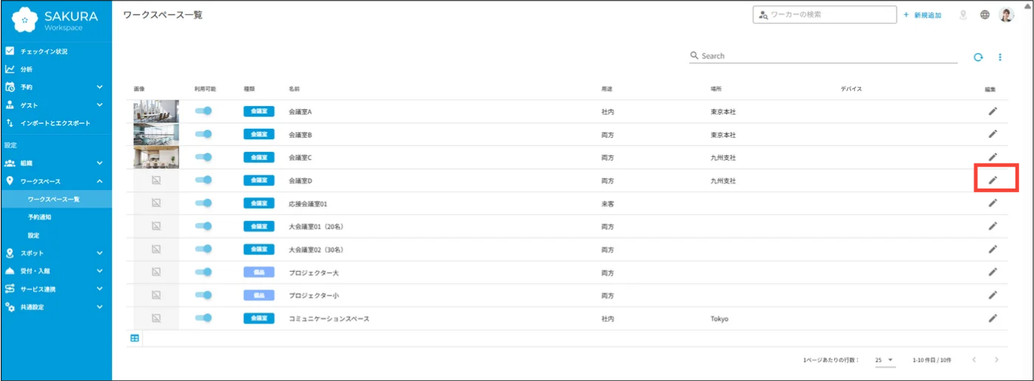Image resolution: width=1034 pixels, height=381 pixels.
Task: Click the 新規追加 button
Action: (922, 15)
